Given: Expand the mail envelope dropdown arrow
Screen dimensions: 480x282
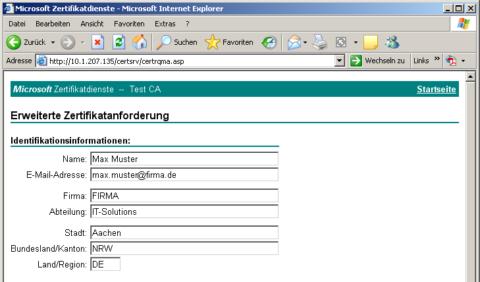Looking at the screenshot, I should [x=306, y=42].
